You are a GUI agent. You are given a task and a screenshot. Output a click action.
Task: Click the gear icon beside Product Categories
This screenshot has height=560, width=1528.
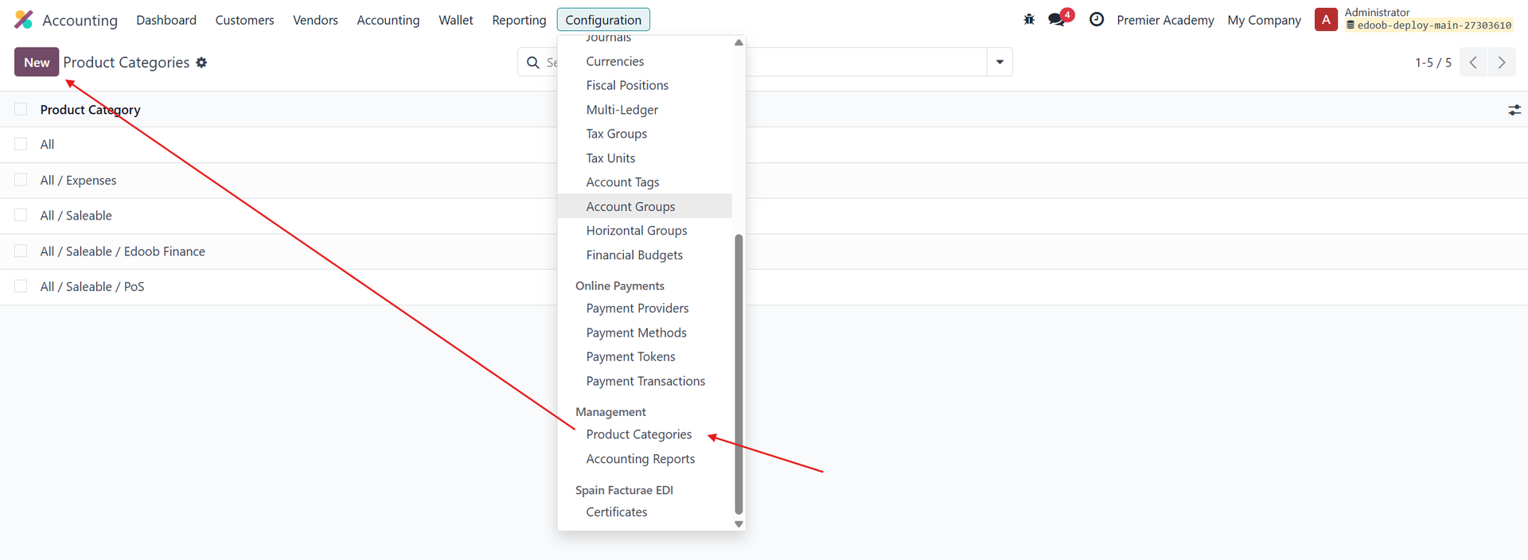201,63
